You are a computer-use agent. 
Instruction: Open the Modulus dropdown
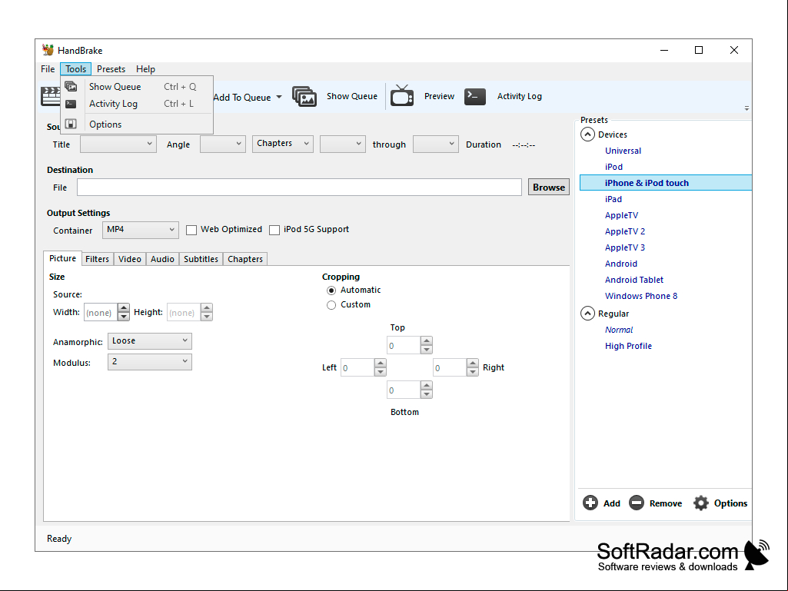click(150, 362)
